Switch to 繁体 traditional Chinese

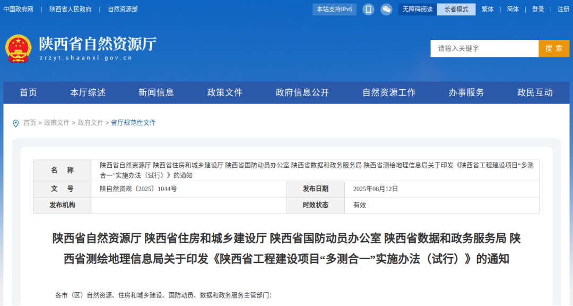(x=487, y=9)
